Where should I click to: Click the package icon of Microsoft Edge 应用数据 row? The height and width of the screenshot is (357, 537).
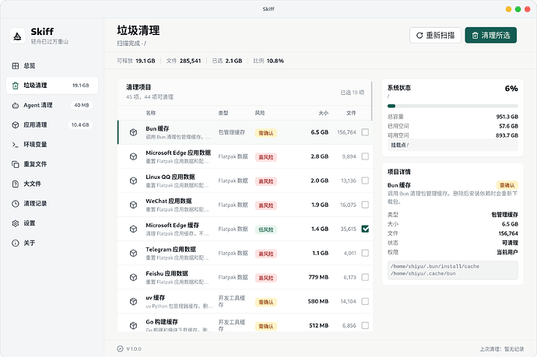tap(134, 156)
